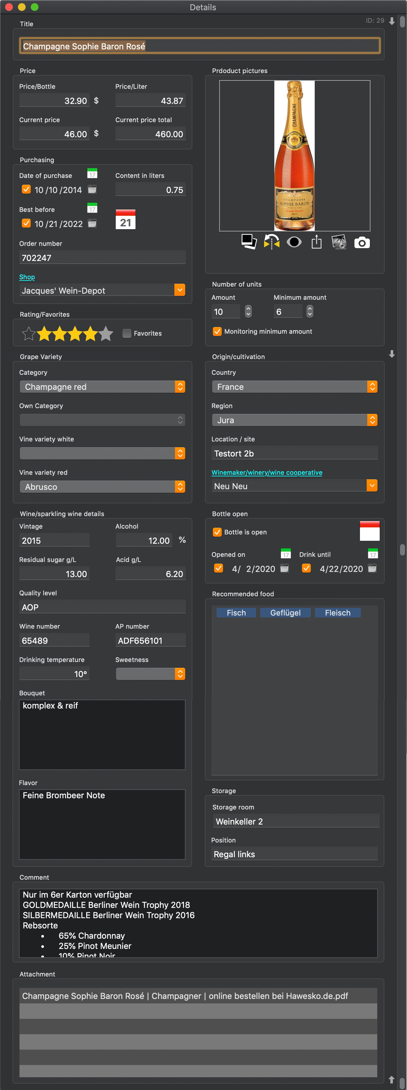This screenshot has height=1090, width=407.
Task: Click the Shop link
Action: click(27, 277)
